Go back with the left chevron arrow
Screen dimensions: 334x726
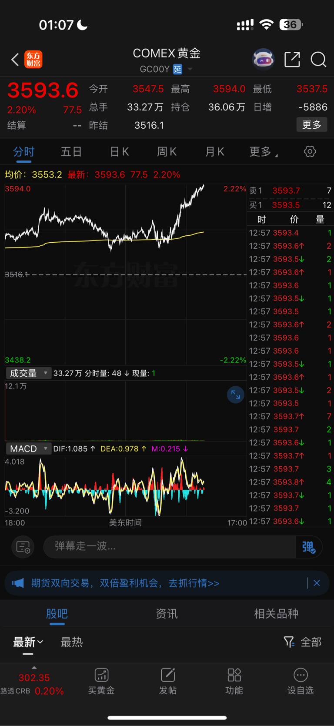point(15,60)
